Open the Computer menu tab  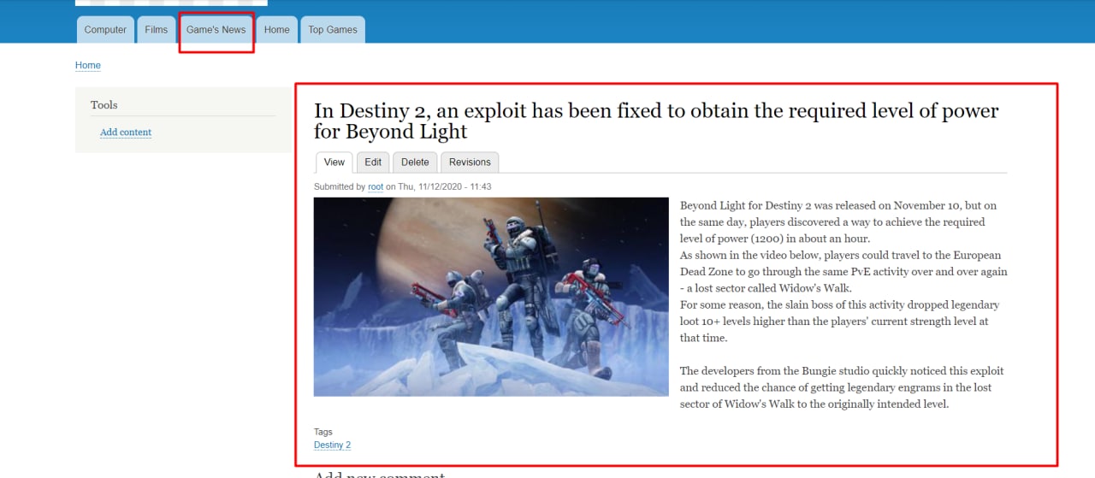(x=105, y=30)
